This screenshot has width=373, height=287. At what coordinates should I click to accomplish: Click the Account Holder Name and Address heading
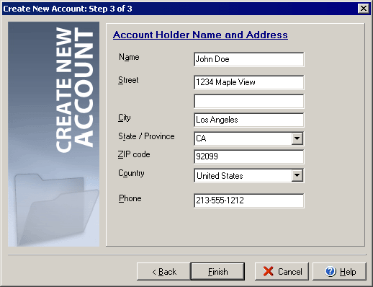[x=200, y=35]
